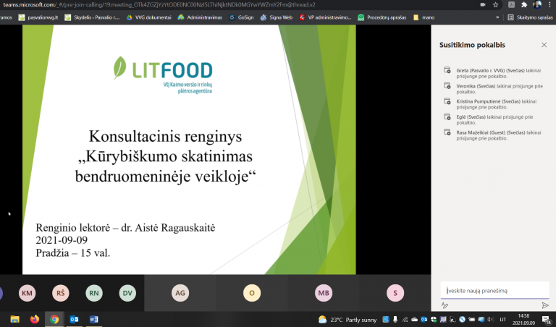Open the weather widget '23°C Partly sunny'

[347, 320]
